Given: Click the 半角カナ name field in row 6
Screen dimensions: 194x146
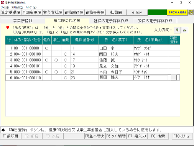Looking at the screenshot, I should tap(151, 77).
